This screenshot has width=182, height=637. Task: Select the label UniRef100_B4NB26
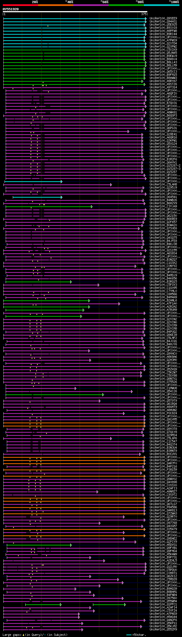point(163,200)
